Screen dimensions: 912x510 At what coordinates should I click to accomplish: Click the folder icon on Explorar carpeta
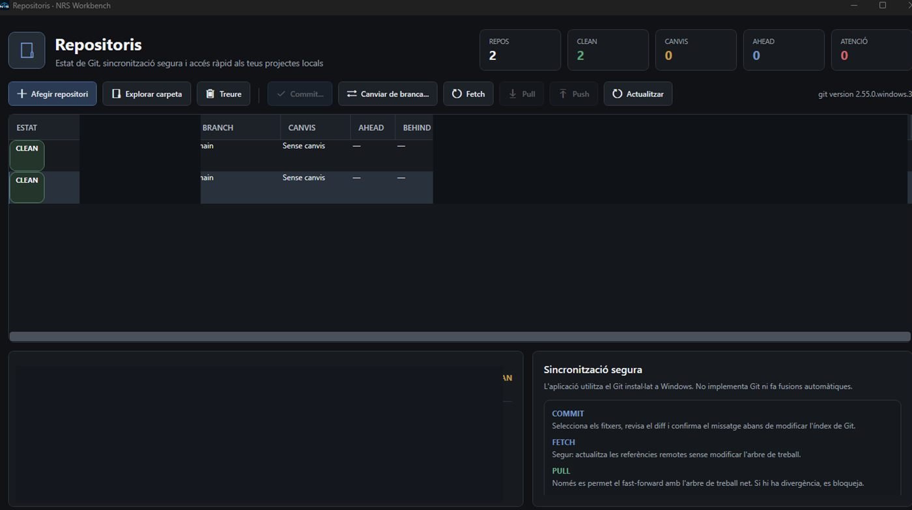coord(117,94)
